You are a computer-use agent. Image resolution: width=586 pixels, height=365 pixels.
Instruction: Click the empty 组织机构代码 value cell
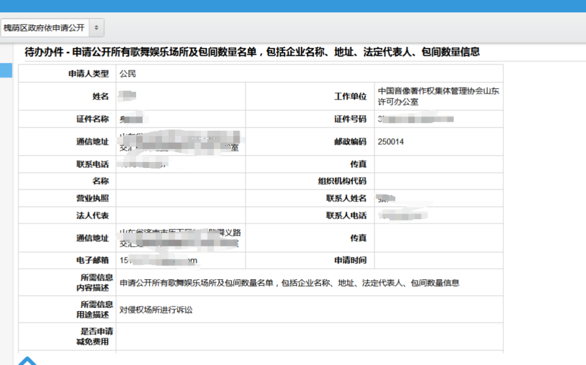(438, 182)
